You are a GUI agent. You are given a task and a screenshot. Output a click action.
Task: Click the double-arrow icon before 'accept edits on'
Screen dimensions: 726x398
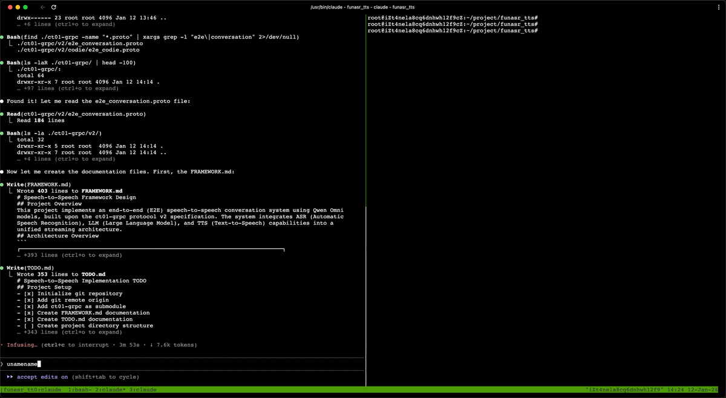[10, 377]
